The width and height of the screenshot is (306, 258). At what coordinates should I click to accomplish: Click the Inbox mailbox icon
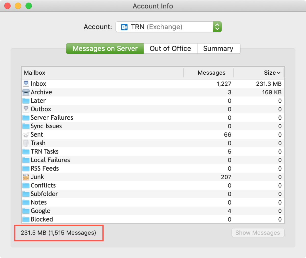click(26, 83)
